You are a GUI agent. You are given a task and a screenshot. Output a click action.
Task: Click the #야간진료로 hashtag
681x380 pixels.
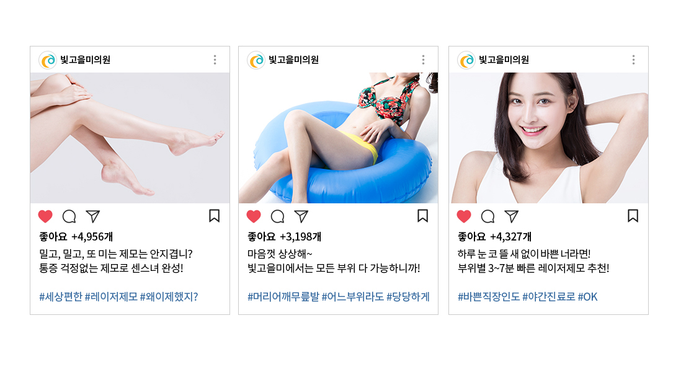coord(548,296)
